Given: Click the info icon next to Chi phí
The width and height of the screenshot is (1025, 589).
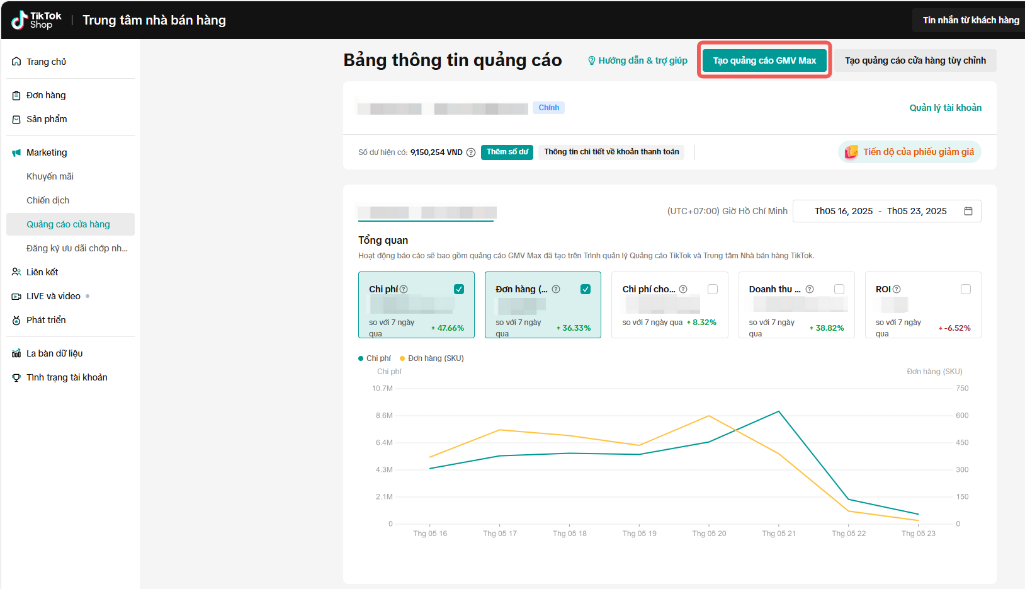Looking at the screenshot, I should pyautogui.click(x=404, y=289).
